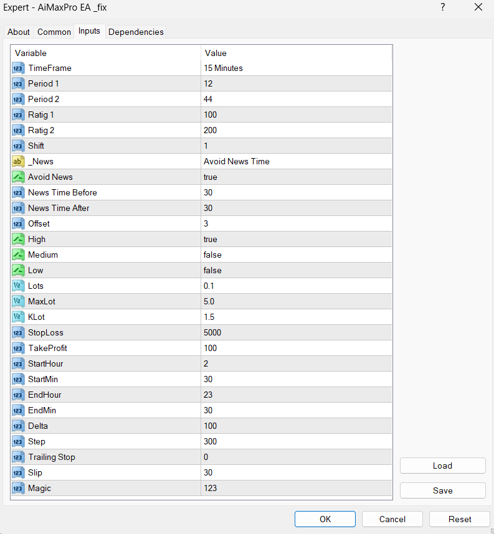Viewport: 494px width, 534px height.
Task: Click the Reset button
Action: coord(460,519)
